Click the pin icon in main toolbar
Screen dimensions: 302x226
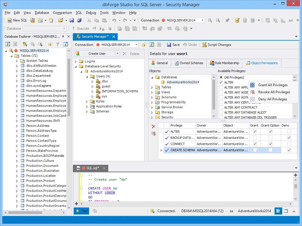point(227,20)
